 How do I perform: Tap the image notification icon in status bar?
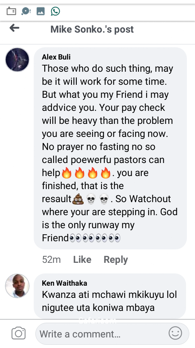click(41, 11)
